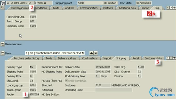Screen dimensions: 176x99
Task: Click the Deliv.creation date field
Action: [103, 72]
